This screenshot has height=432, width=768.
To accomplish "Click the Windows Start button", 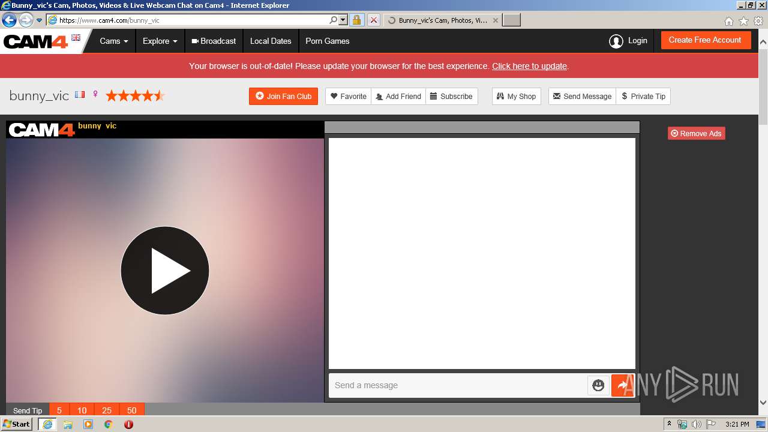I will (17, 424).
